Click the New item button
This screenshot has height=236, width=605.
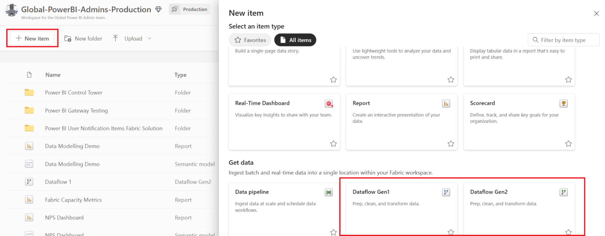click(x=32, y=38)
